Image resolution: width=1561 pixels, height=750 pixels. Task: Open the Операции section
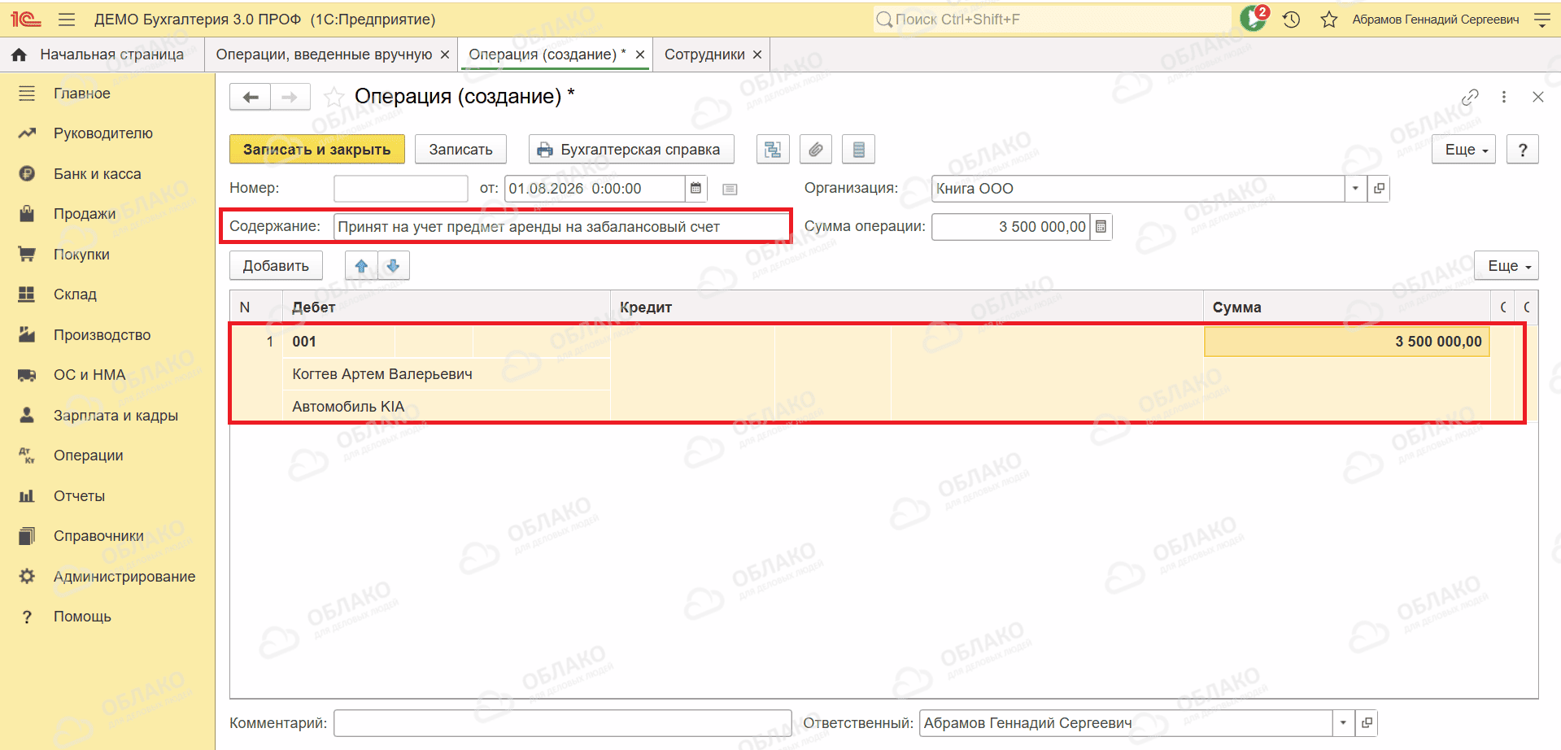107,456
